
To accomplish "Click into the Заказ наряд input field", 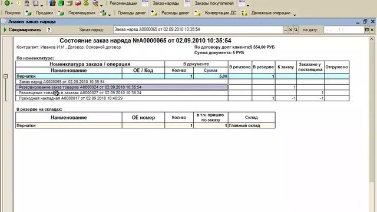I will 198,29.
